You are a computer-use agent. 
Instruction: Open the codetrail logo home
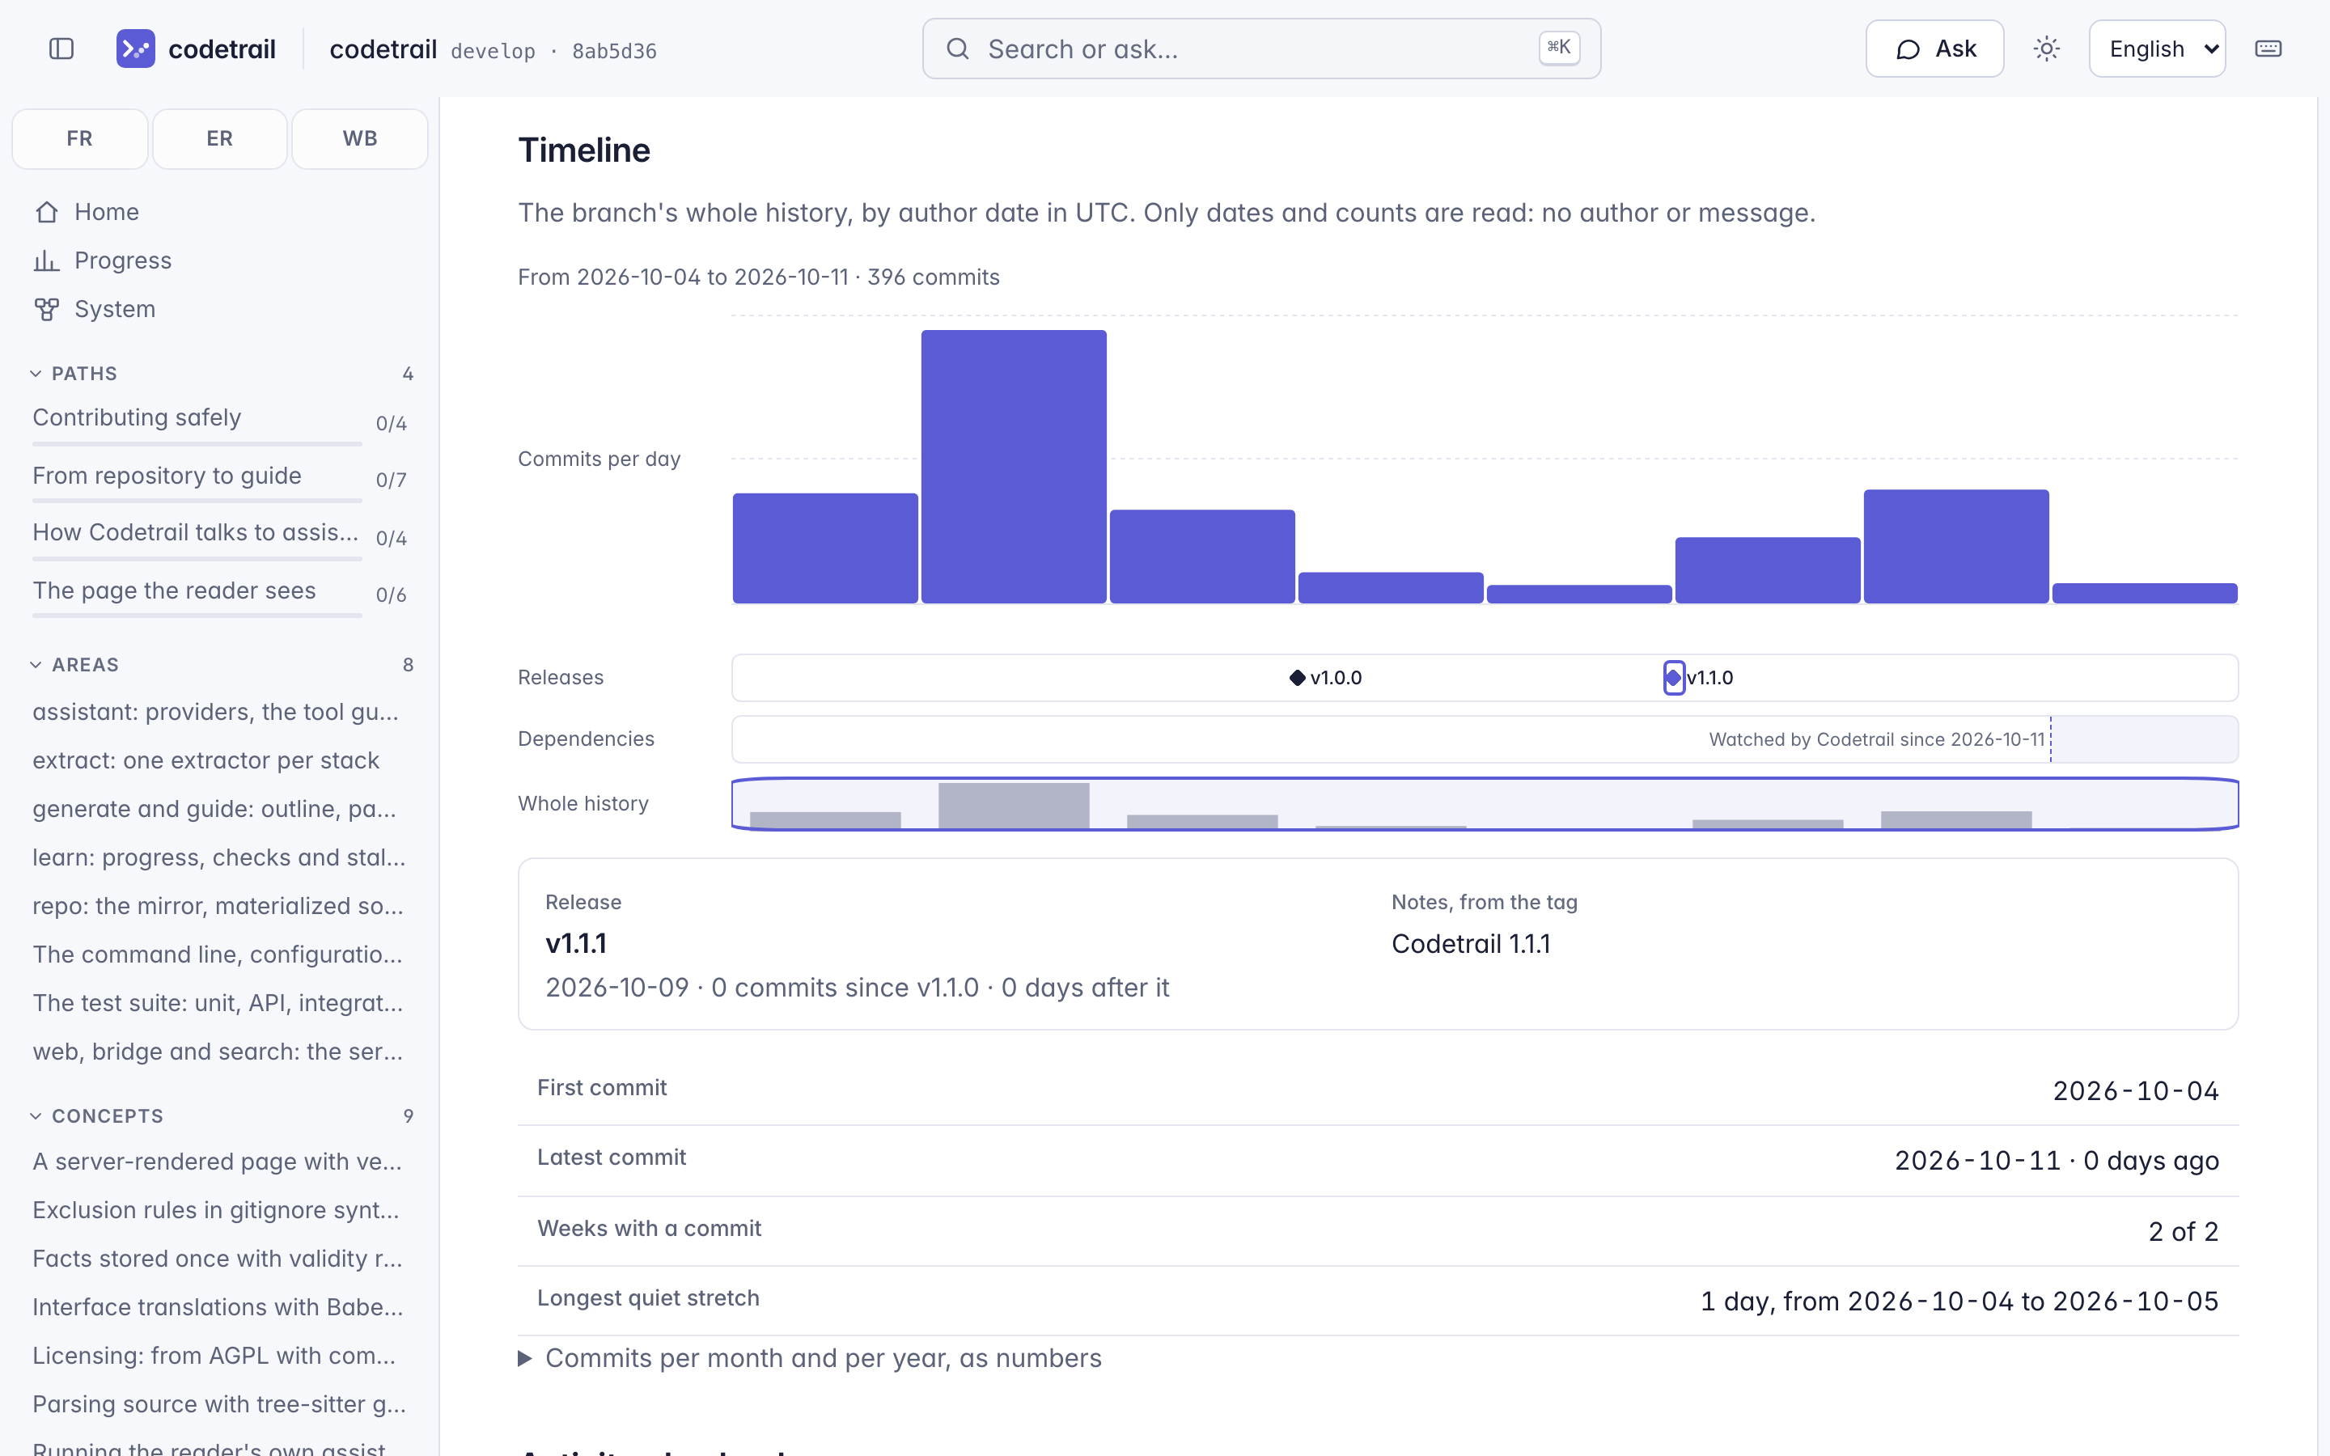coord(197,49)
